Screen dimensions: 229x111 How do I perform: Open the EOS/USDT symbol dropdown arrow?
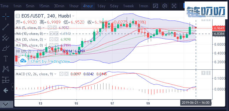point(73,16)
